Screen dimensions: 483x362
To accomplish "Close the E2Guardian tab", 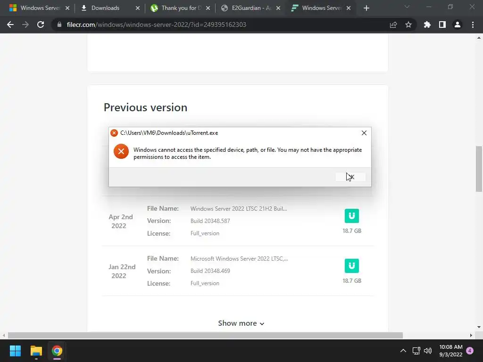I will pos(278,8).
